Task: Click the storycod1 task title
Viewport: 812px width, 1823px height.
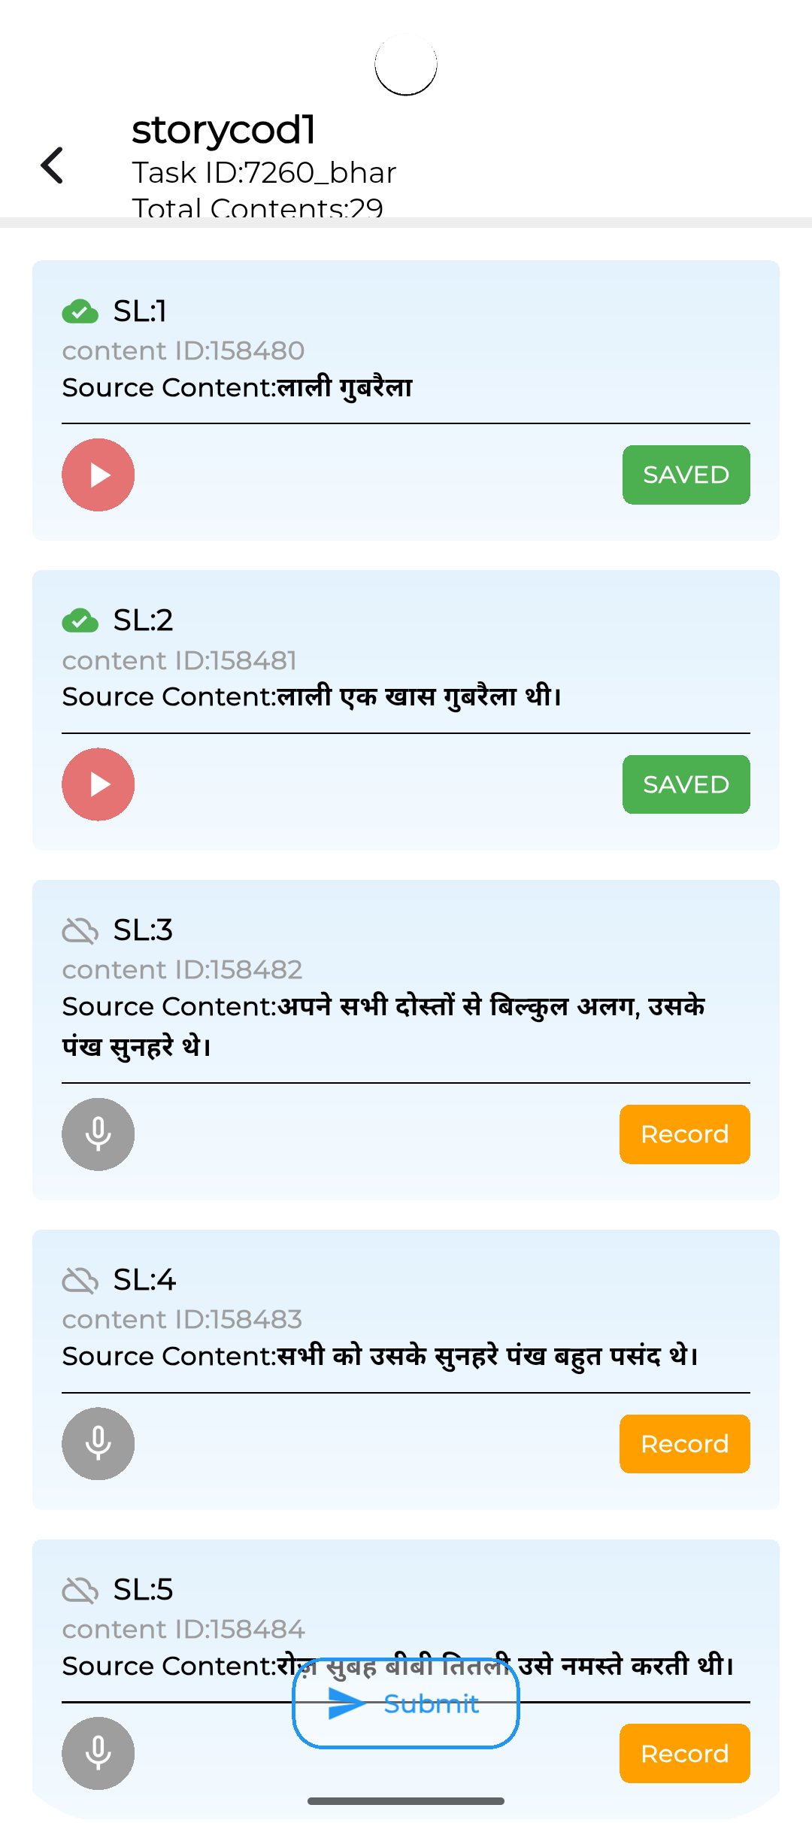Action: [x=223, y=130]
